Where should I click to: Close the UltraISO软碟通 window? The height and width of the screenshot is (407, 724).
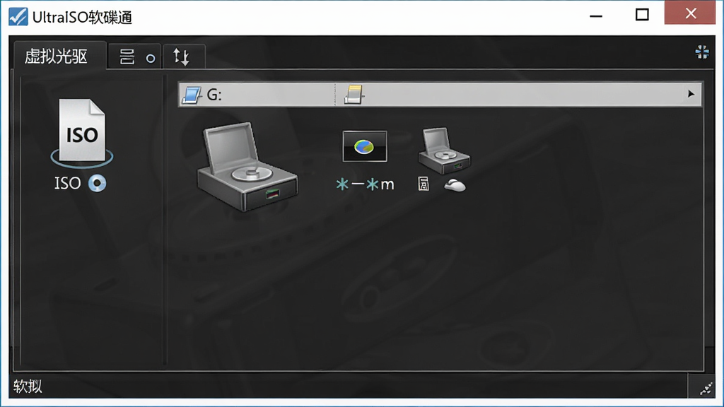pos(690,13)
